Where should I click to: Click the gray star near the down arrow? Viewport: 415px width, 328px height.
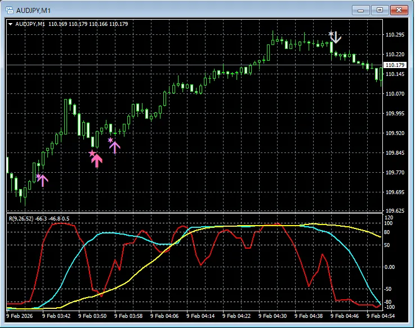click(331, 34)
